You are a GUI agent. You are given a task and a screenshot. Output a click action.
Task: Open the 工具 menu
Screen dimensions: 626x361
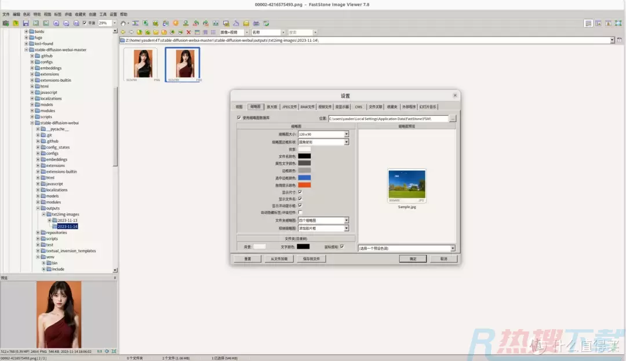(103, 14)
